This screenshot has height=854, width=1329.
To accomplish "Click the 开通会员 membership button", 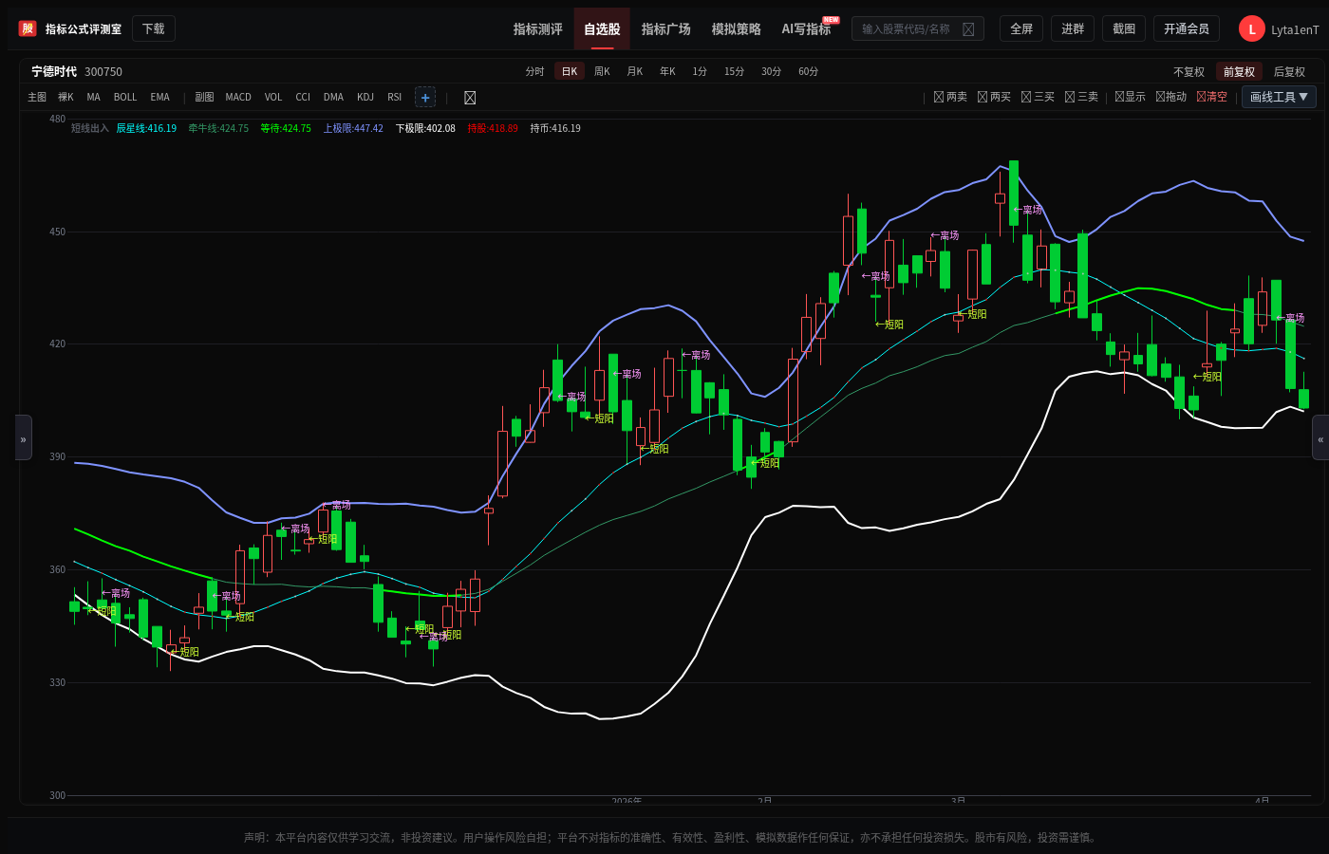I will pyautogui.click(x=1187, y=29).
